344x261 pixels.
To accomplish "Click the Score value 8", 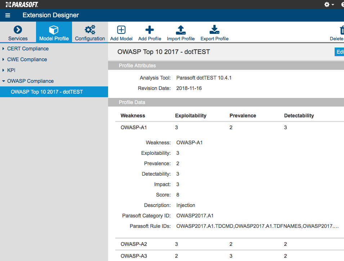I will 178,195.
